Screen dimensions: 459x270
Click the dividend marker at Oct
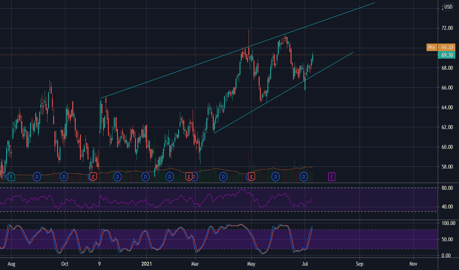coord(64,177)
